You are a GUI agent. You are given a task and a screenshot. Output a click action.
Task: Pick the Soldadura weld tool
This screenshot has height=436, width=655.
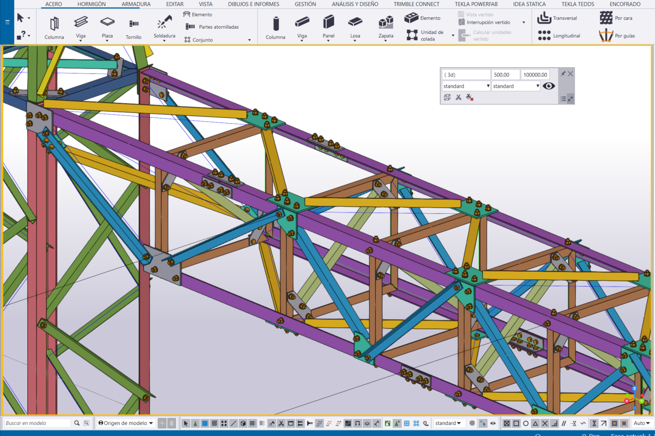(164, 27)
